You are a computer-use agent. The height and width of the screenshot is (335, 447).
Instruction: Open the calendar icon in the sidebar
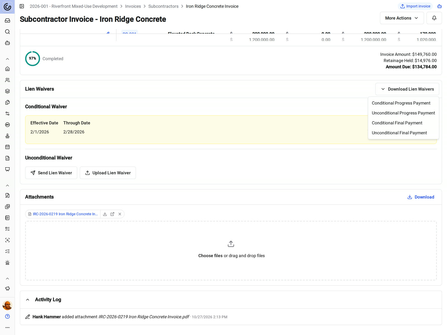(8, 147)
